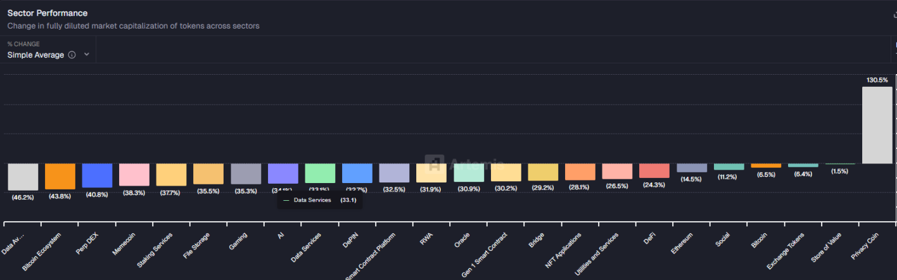Viewport: 897px width, 280px height.
Task: Click the orange Bitcoin Ecosystem bar
Action: coord(60,176)
